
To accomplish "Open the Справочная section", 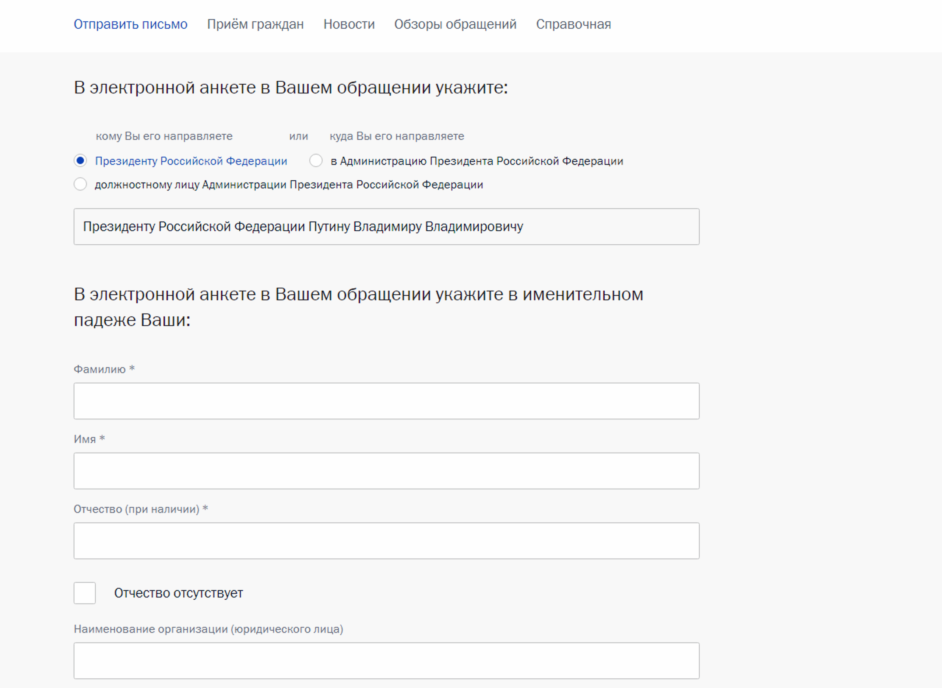I will click(x=573, y=24).
